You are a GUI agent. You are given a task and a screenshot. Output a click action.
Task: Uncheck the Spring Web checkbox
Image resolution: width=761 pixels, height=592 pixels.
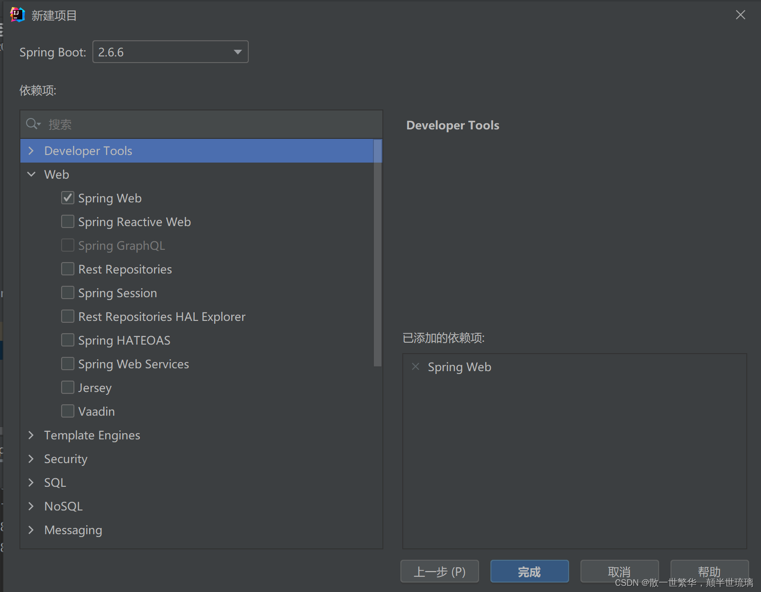[68, 198]
